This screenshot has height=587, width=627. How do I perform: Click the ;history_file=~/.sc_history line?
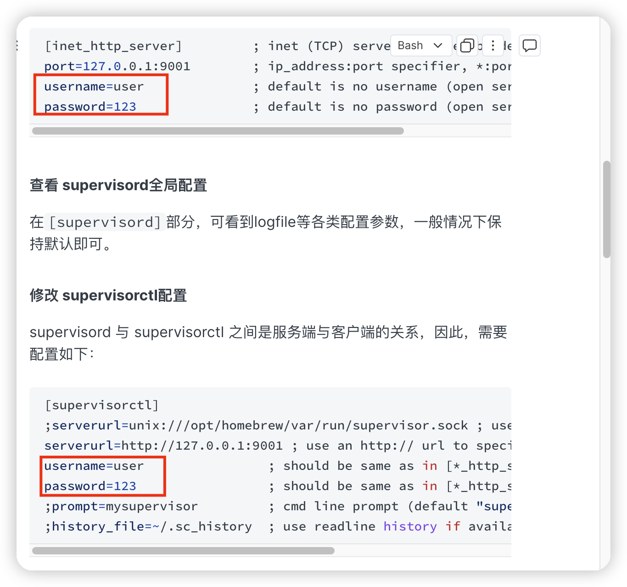click(x=148, y=527)
